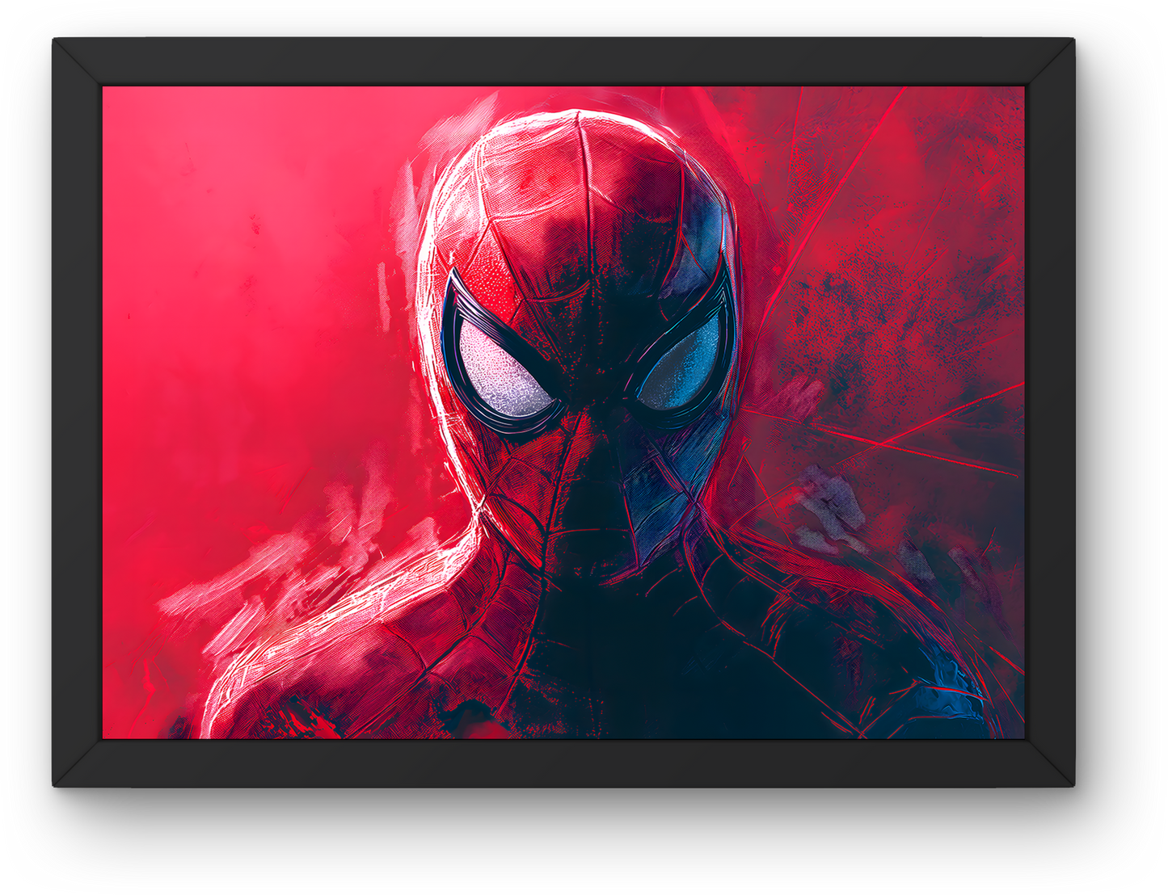Viewport: 1168px width, 895px height.
Task: Click the framed Spider-Man artwork
Action: pyautogui.click(x=563, y=412)
